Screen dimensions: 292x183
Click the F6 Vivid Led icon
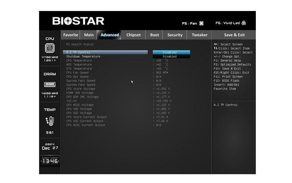(x=243, y=23)
